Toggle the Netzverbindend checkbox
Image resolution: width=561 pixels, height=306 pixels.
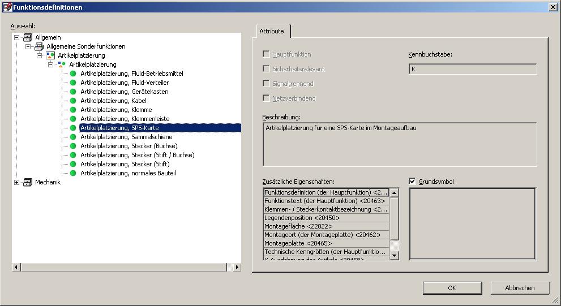[x=266, y=98]
